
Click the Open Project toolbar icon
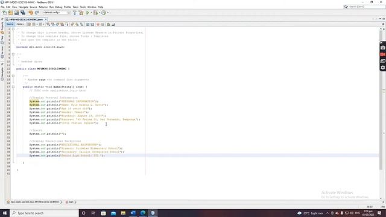coord(17,13)
